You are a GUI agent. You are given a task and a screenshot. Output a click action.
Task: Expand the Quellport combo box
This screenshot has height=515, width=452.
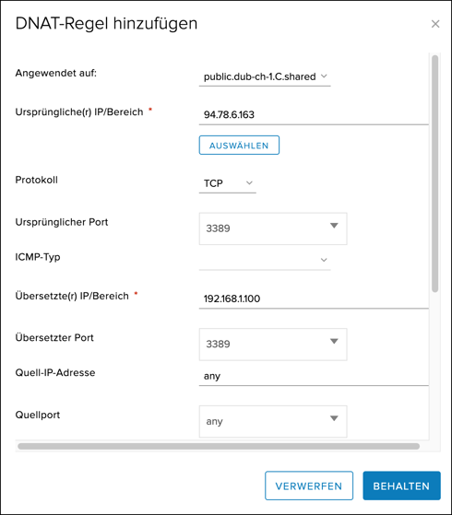tap(273, 421)
